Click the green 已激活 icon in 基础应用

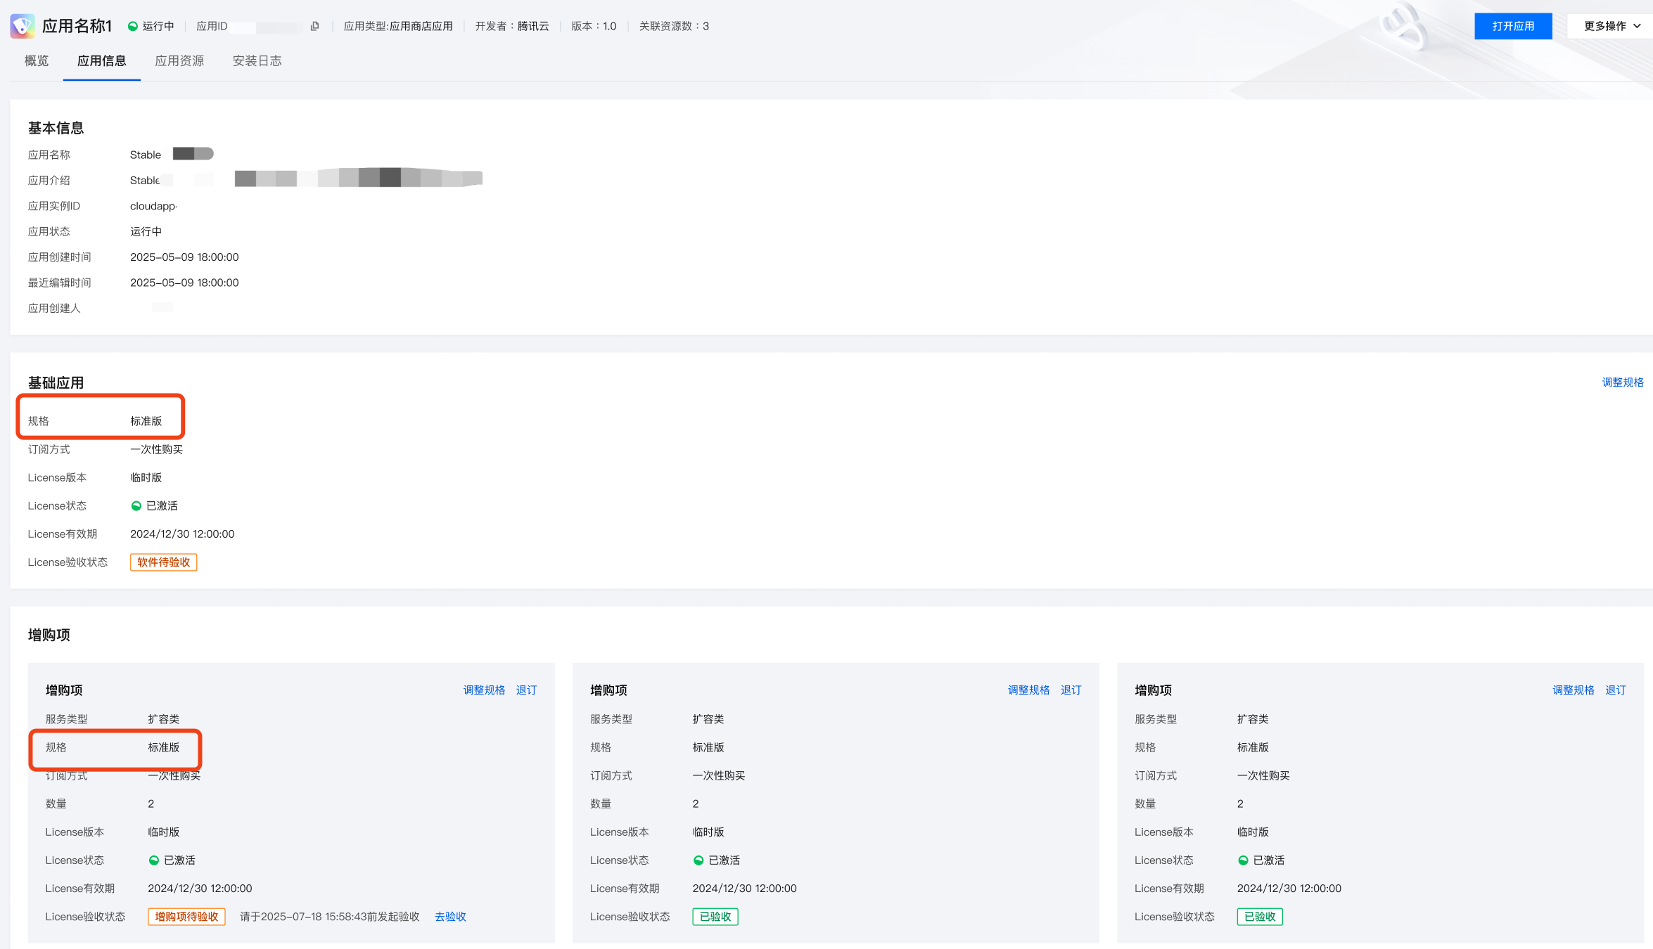[136, 506]
